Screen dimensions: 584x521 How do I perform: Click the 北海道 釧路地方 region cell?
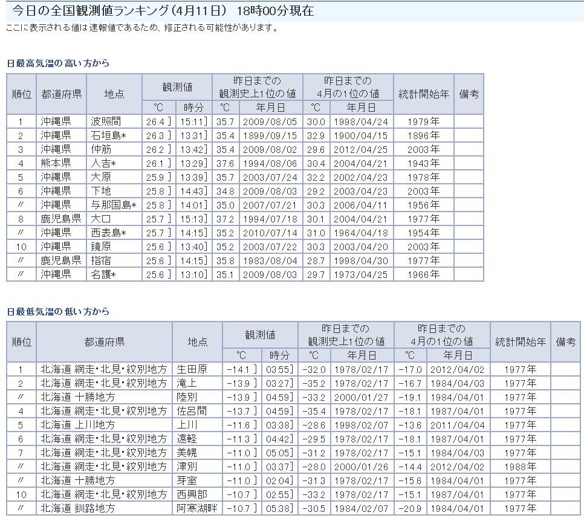77,508
